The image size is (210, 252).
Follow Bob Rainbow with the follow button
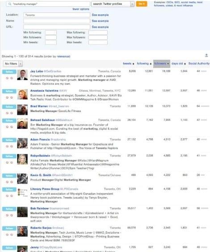[9, 209]
